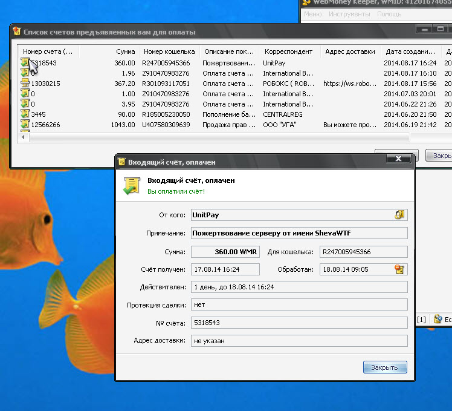Click the shredded invoice icon for 13030215
The height and width of the screenshot is (411, 452).
(25, 83)
